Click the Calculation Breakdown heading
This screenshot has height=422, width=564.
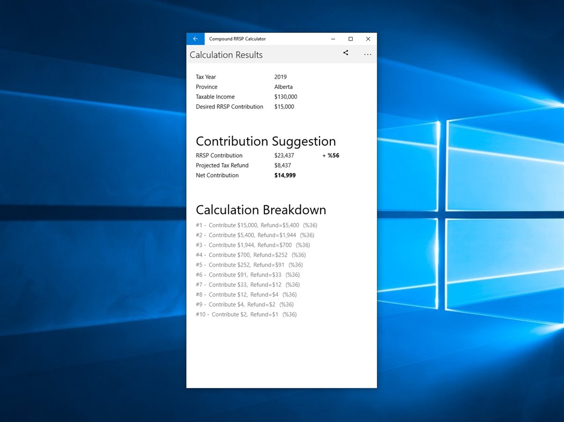click(x=261, y=210)
